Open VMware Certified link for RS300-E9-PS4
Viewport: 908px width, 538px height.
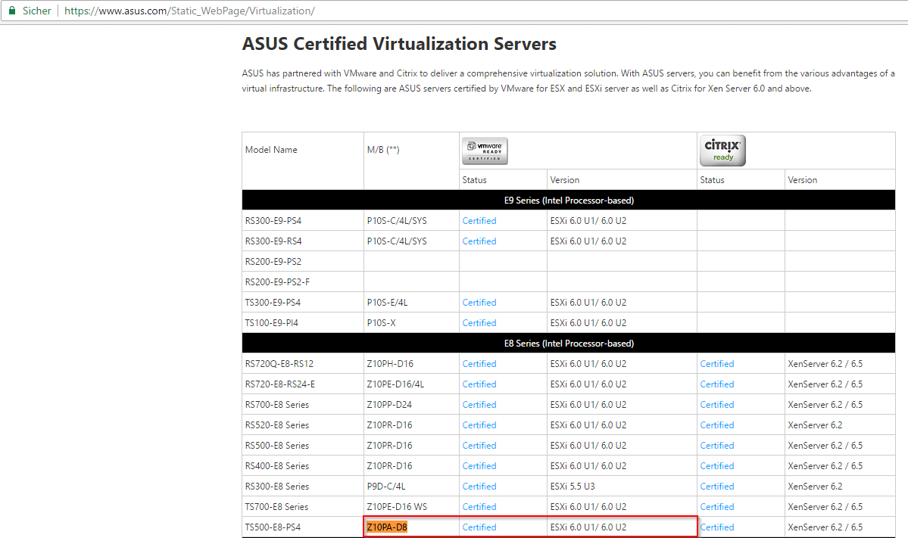point(479,220)
